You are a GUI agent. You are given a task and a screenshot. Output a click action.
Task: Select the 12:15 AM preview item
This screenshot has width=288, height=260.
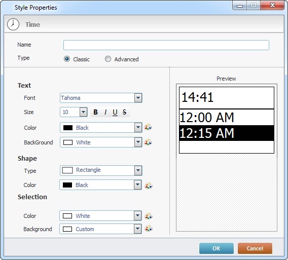[x=227, y=133]
